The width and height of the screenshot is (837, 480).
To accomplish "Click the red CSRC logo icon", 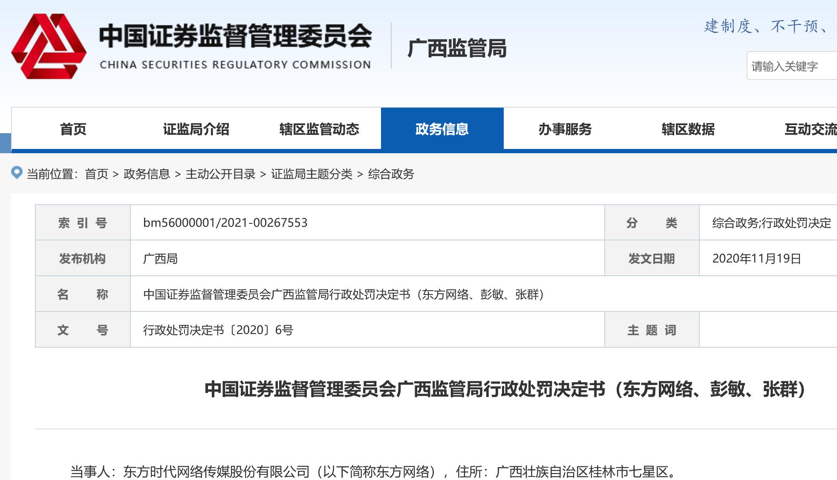I will coord(49,46).
